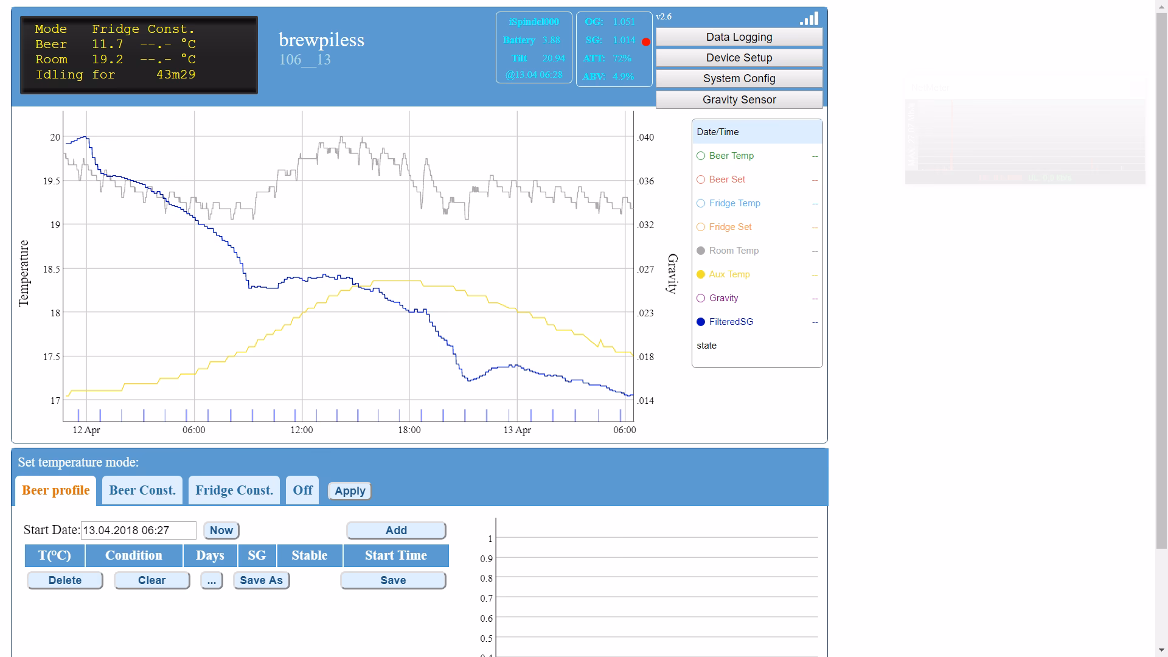Hide FilteredSG series via blue dot
This screenshot has height=657, width=1168.
pos(701,322)
